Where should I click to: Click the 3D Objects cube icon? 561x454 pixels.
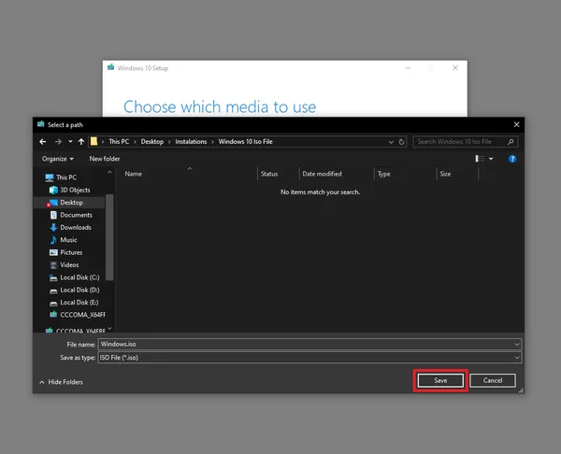coord(53,190)
